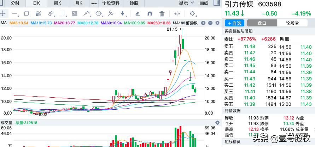This screenshot has height=147, width=315.
Task: Remove indicator using the minus icon
Action: [210, 23]
